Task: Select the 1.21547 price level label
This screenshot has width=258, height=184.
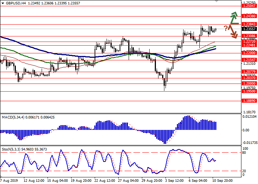Action: (249, 59)
